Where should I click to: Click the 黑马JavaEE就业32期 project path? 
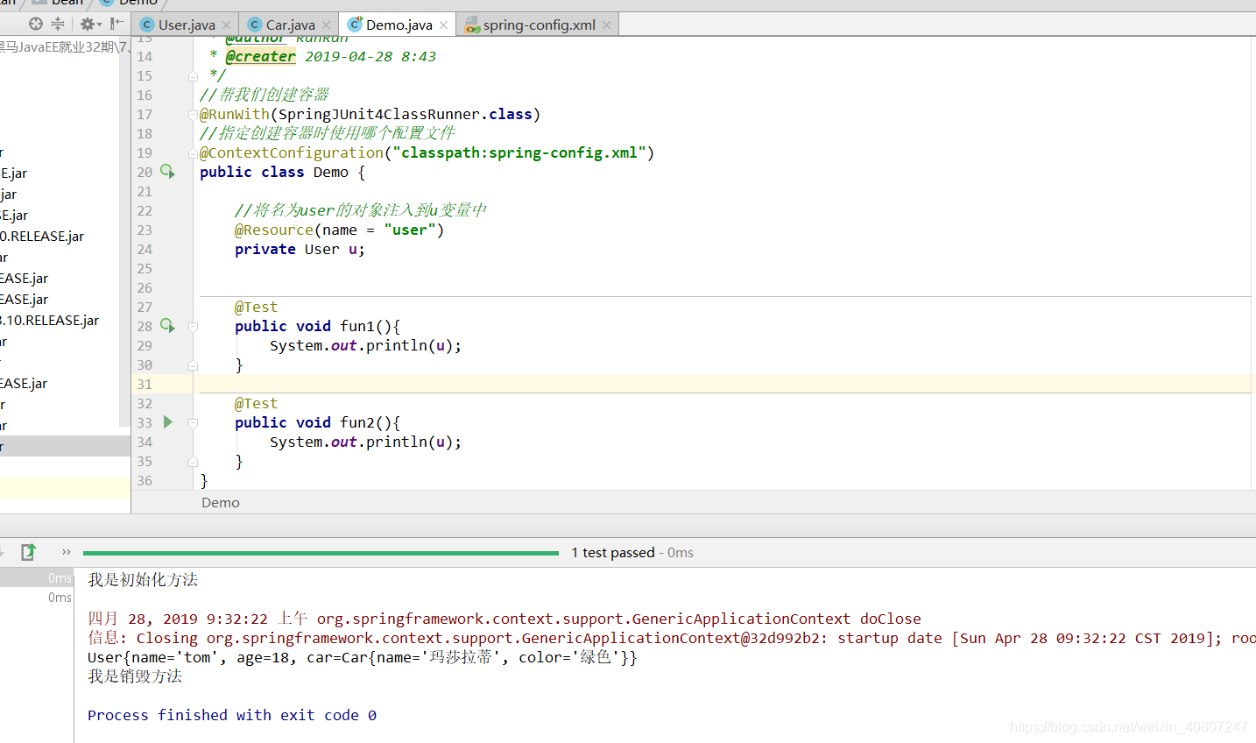pos(63,47)
